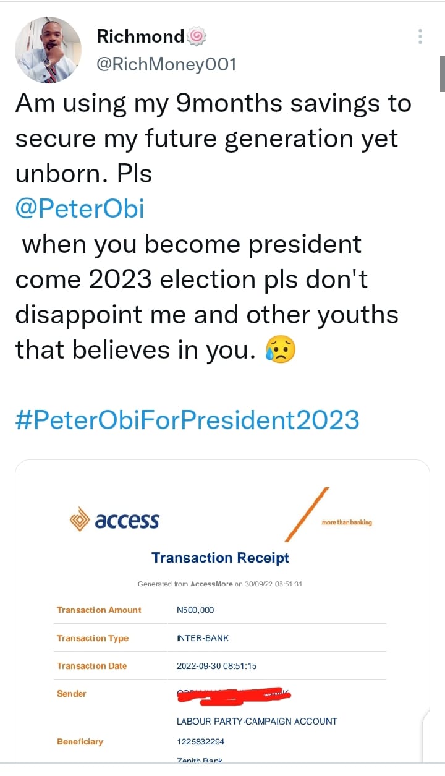The image size is (445, 776).
Task: Click the red redacted sender name
Action: [234, 695]
